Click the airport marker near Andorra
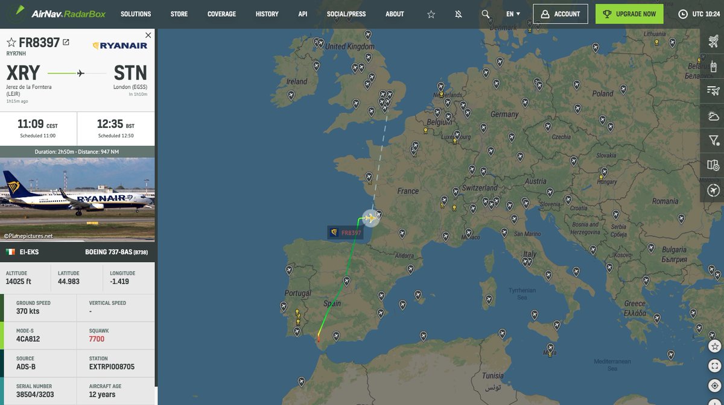Viewport: 724px width, 405px height. (x=410, y=269)
